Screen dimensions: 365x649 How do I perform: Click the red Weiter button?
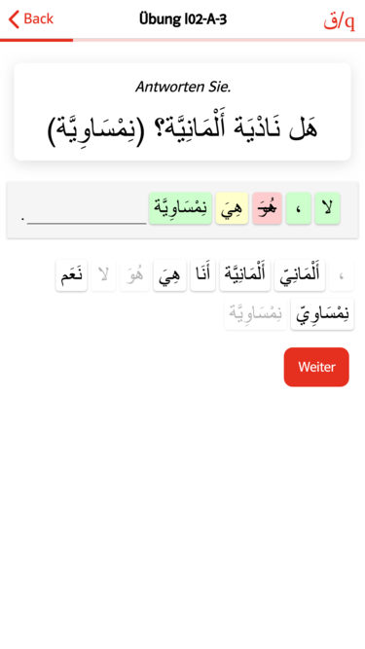pyautogui.click(x=316, y=367)
